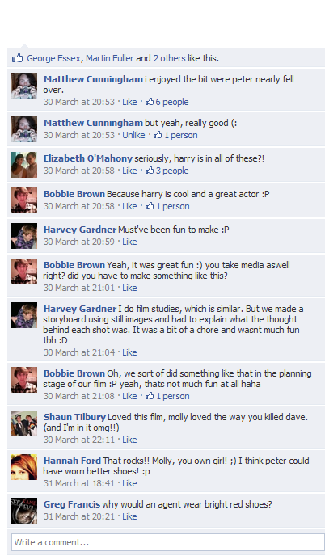325x556 pixels.
Task: Open Martin Fuller's profile link
Action: click(x=110, y=58)
